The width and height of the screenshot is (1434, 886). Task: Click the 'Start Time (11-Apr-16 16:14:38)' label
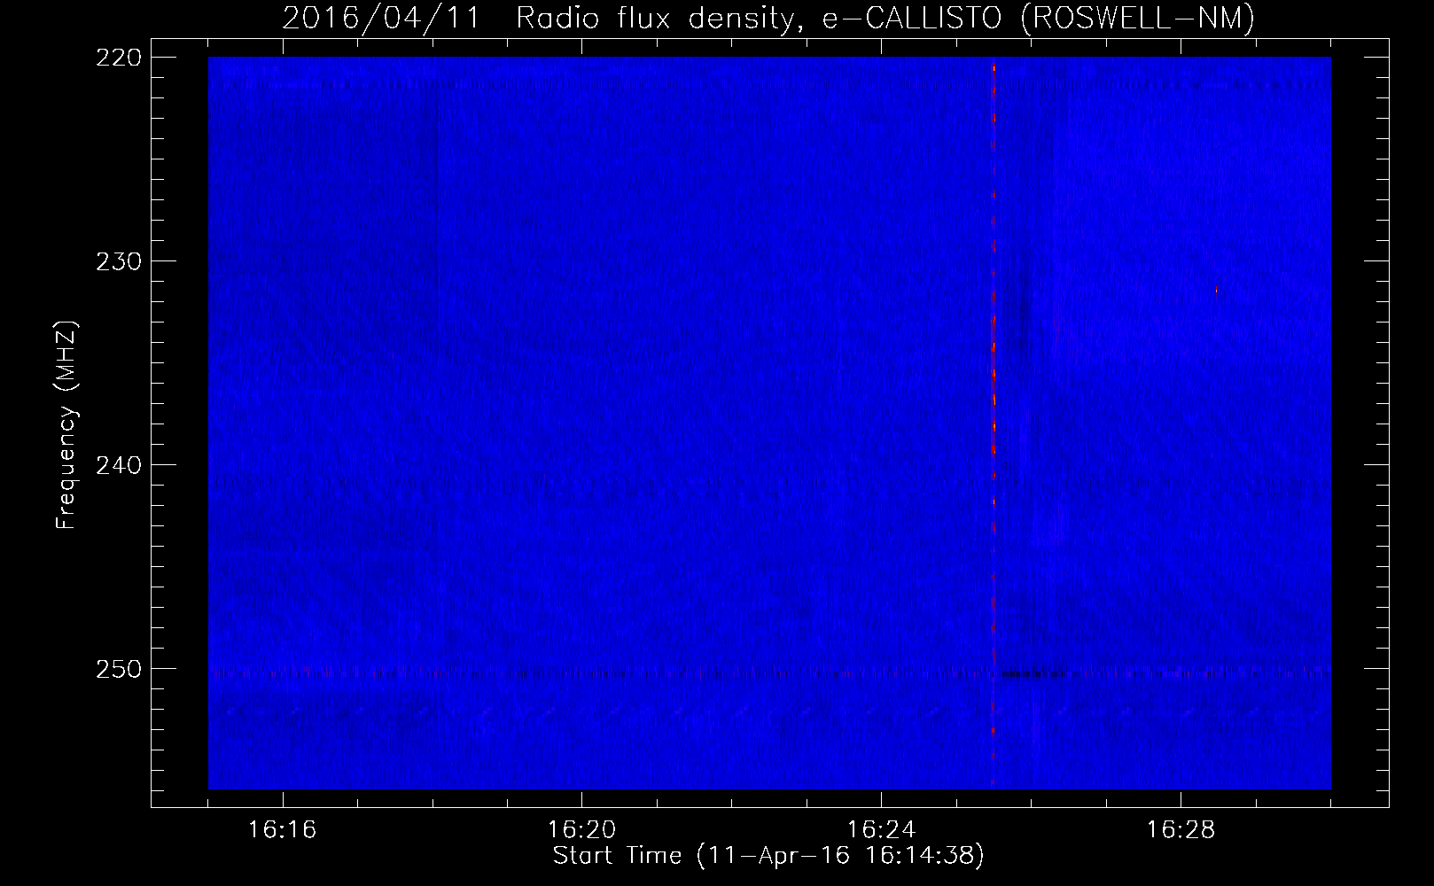(x=768, y=856)
